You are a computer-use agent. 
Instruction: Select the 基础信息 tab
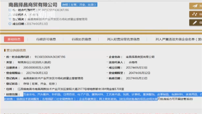(x=14, y=39)
